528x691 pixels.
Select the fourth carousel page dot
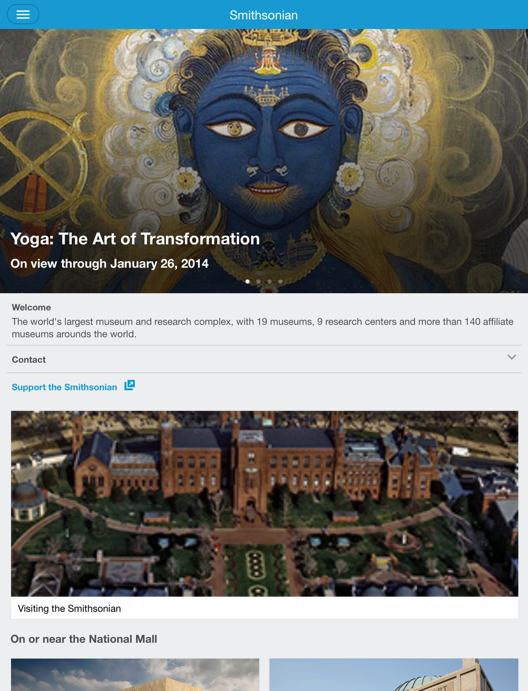[280, 281]
